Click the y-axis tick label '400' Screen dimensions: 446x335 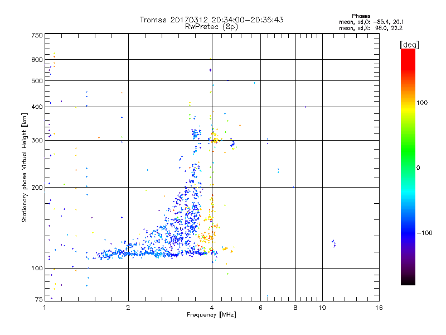point(37,107)
